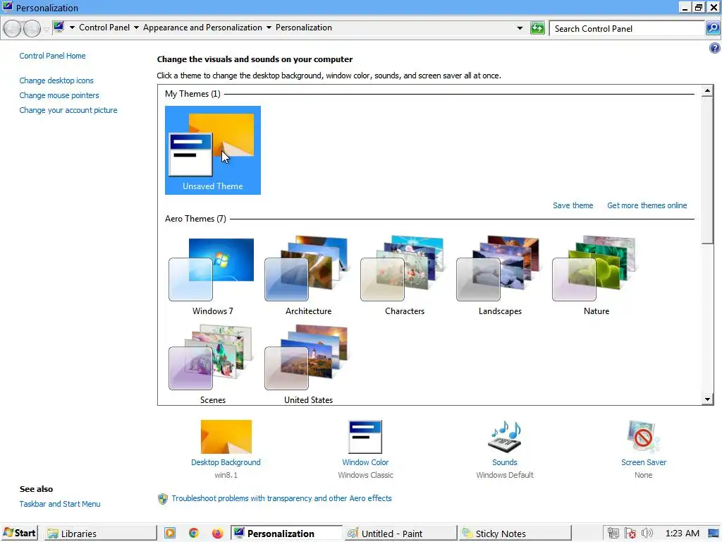Open the Desktop Background icon

point(226,436)
